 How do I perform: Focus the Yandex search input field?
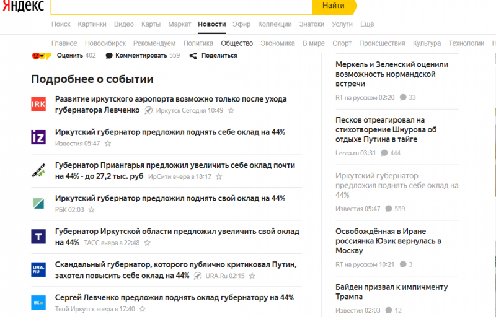click(182, 6)
